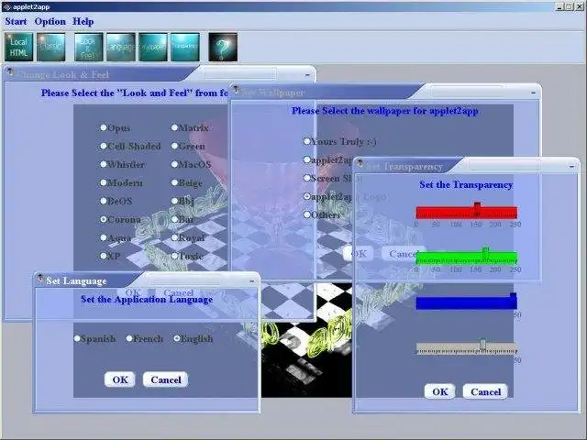Select the Royal look and feel

point(188,238)
